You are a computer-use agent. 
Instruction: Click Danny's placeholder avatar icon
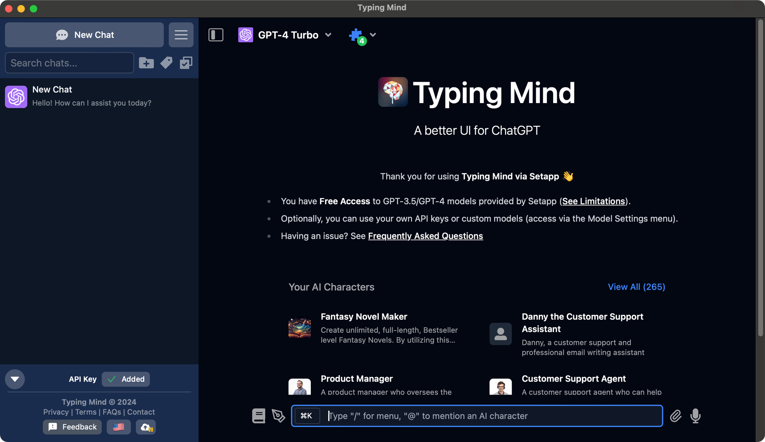click(x=501, y=334)
